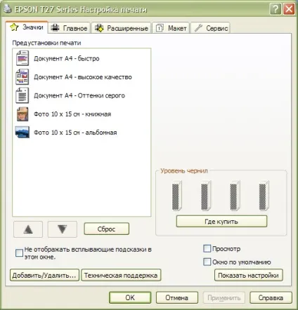Click the Сброс button
The image size is (298, 310).
click(x=106, y=229)
